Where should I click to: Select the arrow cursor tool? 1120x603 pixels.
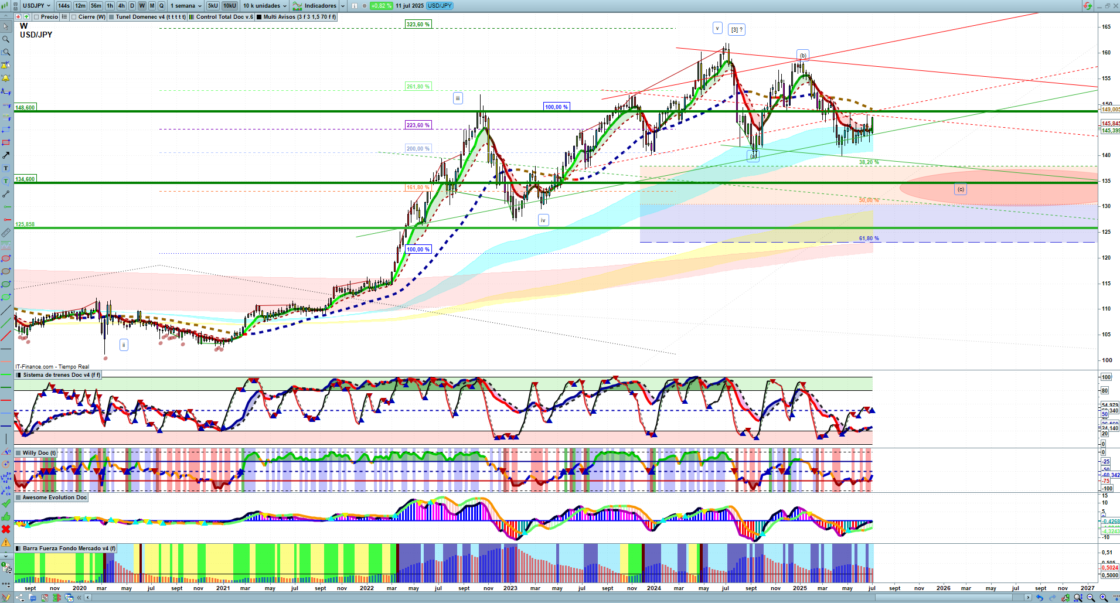coord(6,26)
